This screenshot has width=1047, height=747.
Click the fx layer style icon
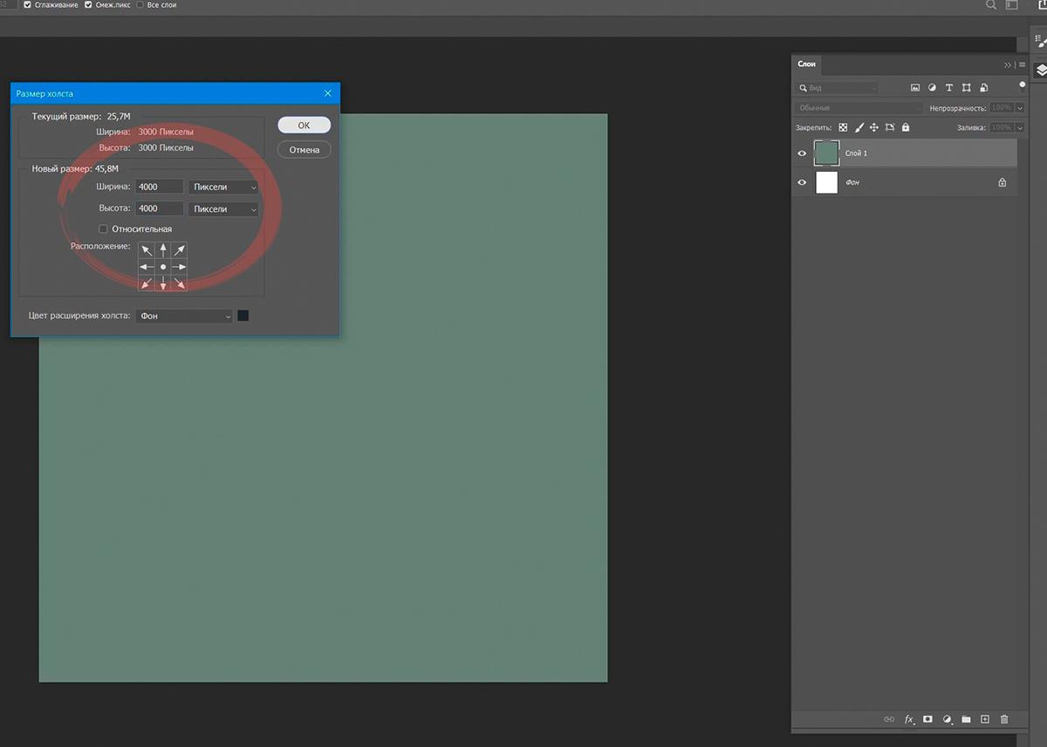pos(909,719)
